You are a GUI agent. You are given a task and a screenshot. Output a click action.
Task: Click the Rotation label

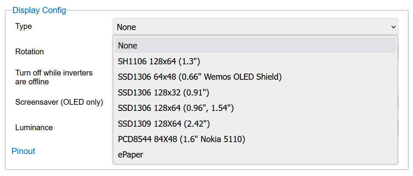[30, 52]
